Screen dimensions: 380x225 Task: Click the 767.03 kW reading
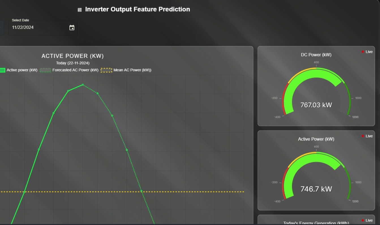[316, 105]
